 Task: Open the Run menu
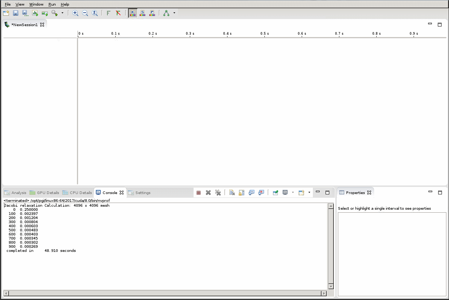[x=52, y=4]
